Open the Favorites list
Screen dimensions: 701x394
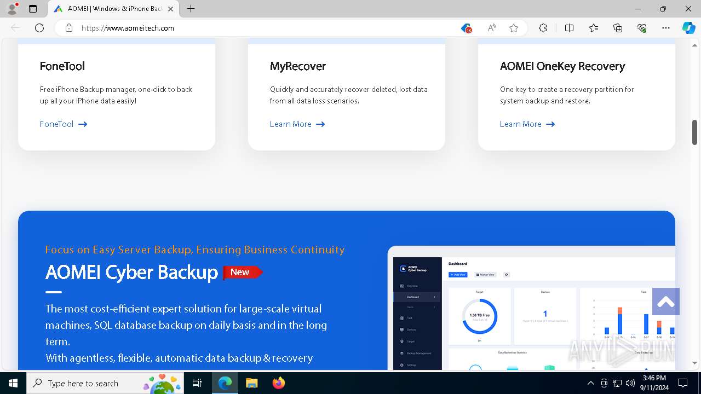[x=594, y=28]
